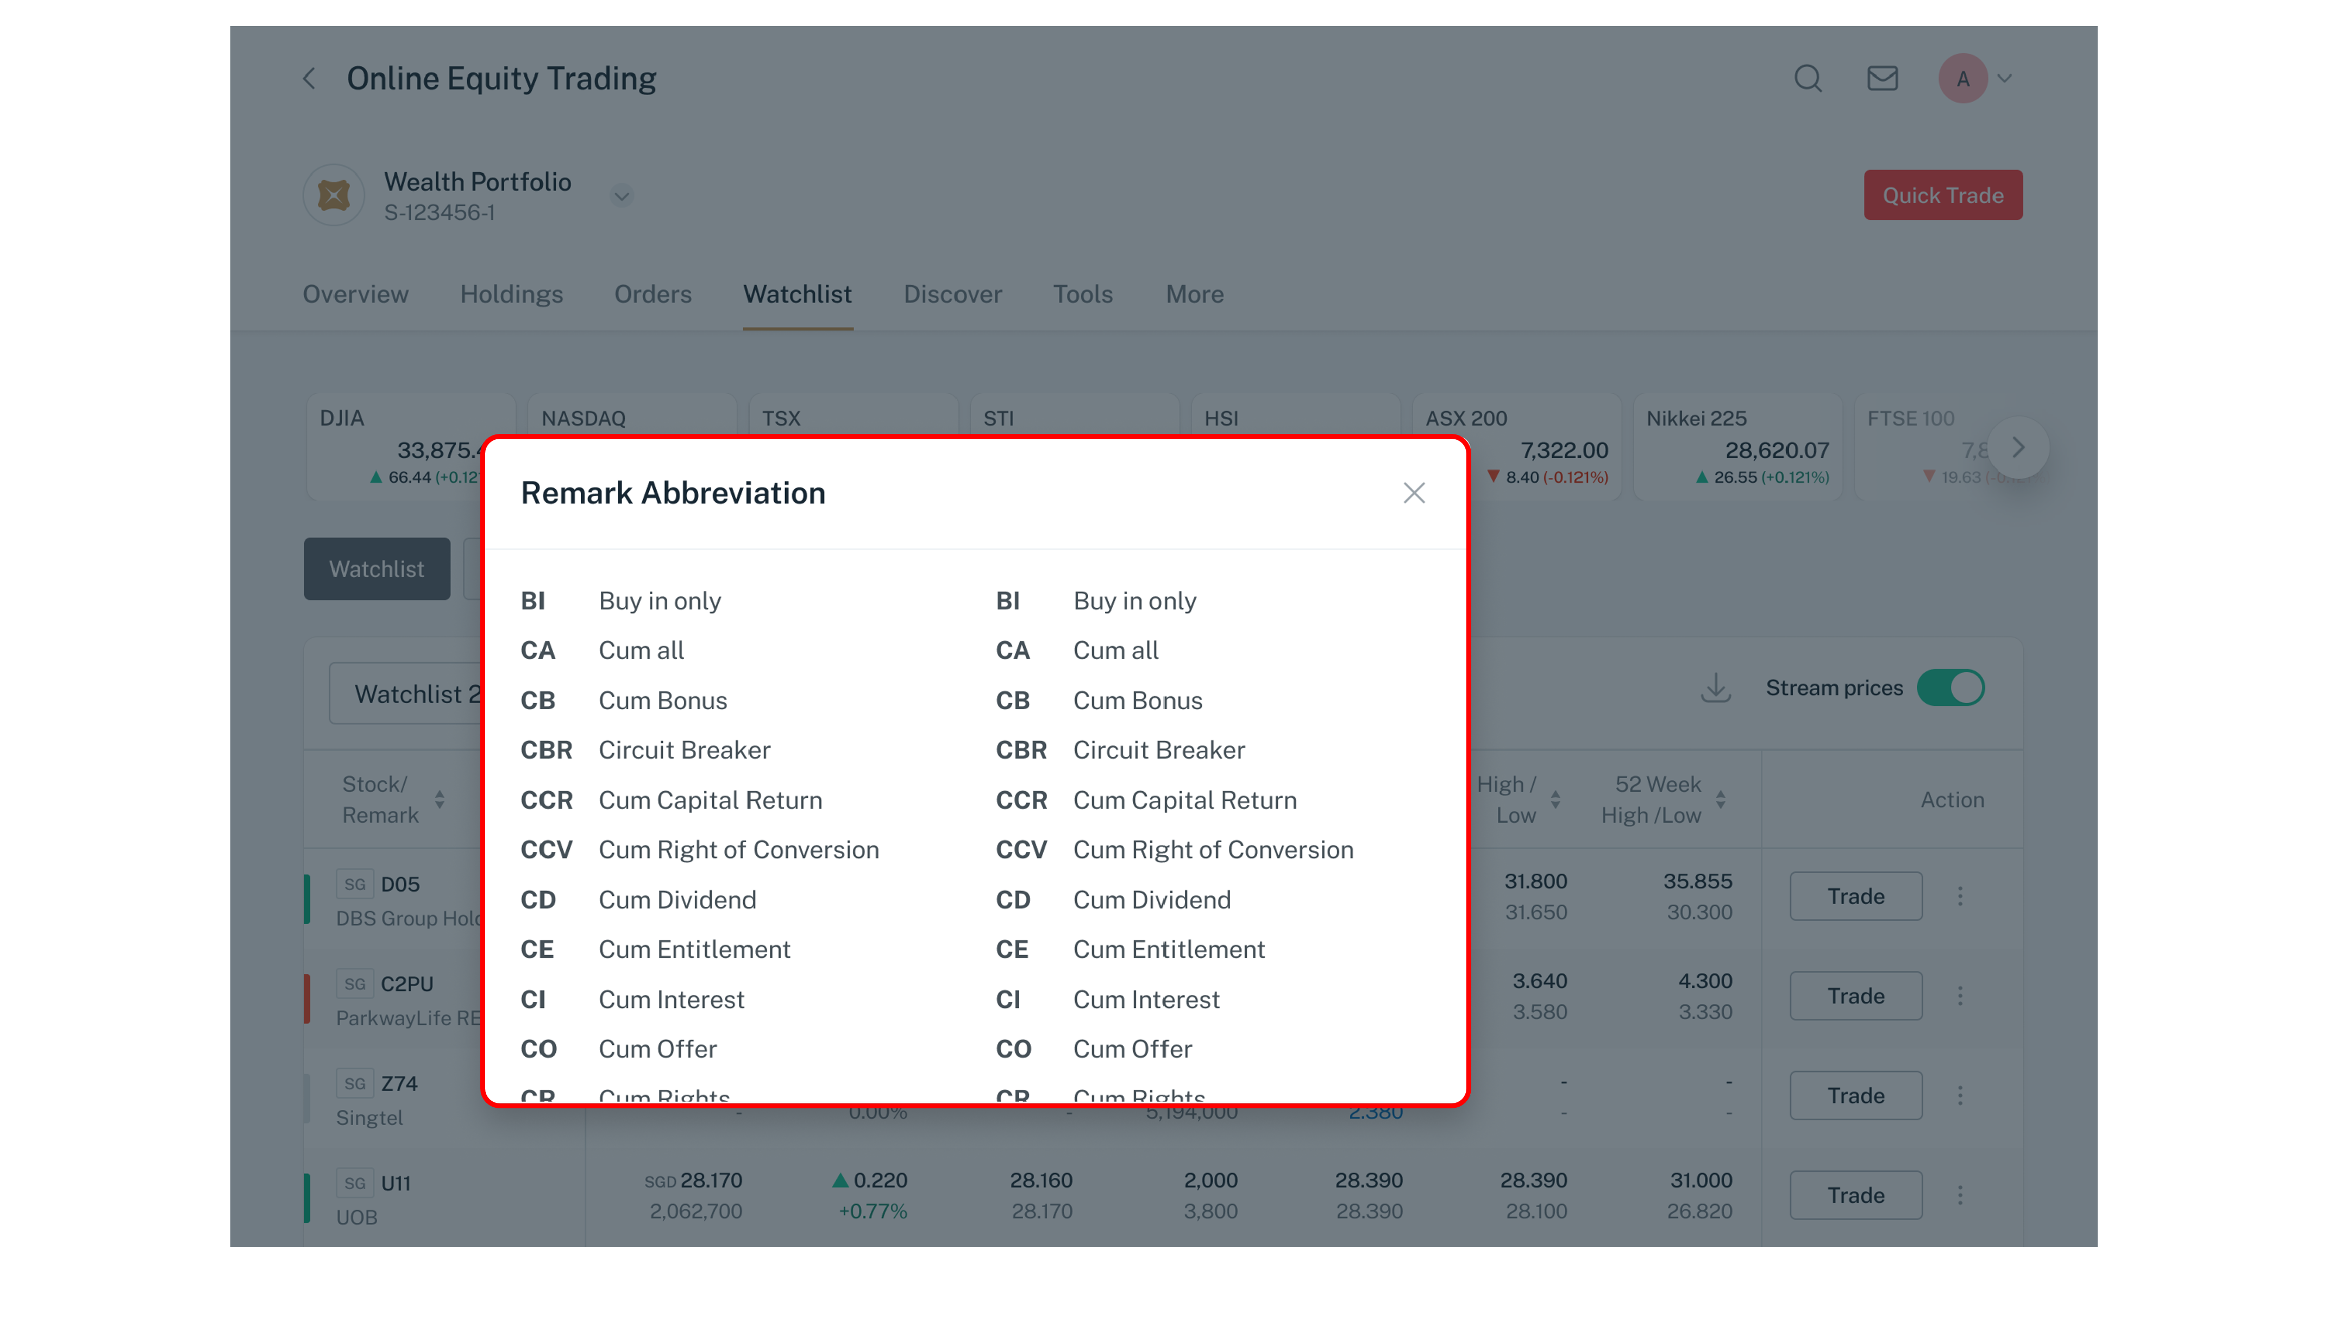The width and height of the screenshot is (2334, 1344).
Task: Click the Z74 stock code
Action: tap(399, 1084)
